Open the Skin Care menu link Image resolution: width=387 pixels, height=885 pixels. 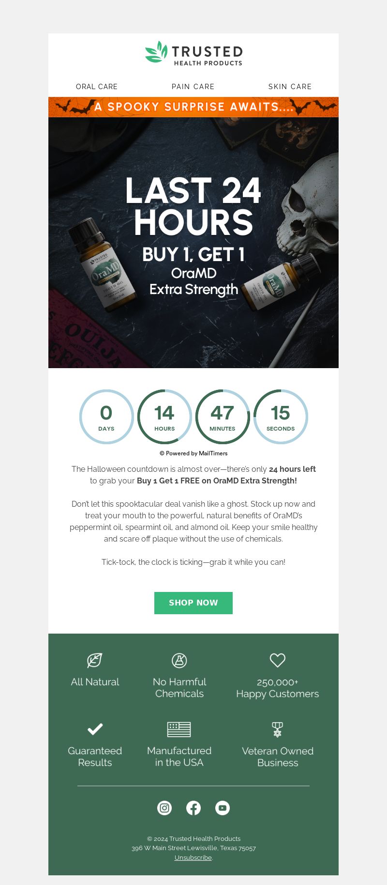(290, 87)
